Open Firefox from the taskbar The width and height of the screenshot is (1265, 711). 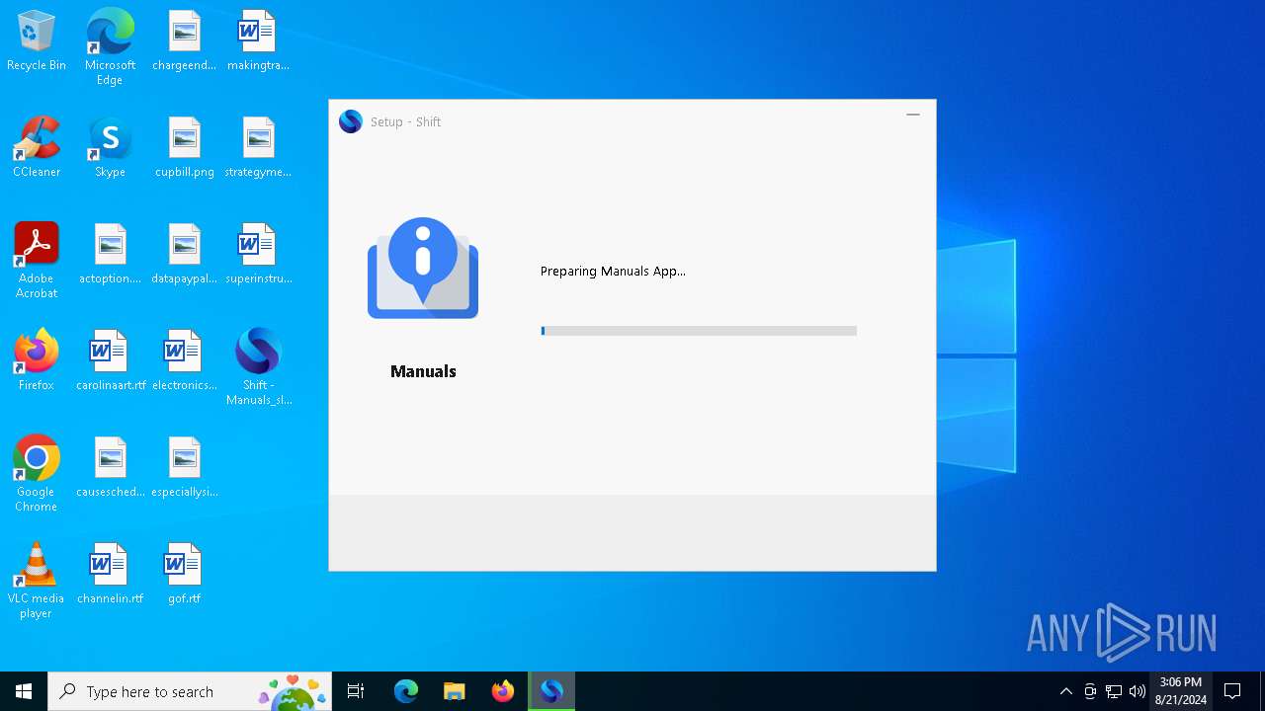tap(503, 691)
